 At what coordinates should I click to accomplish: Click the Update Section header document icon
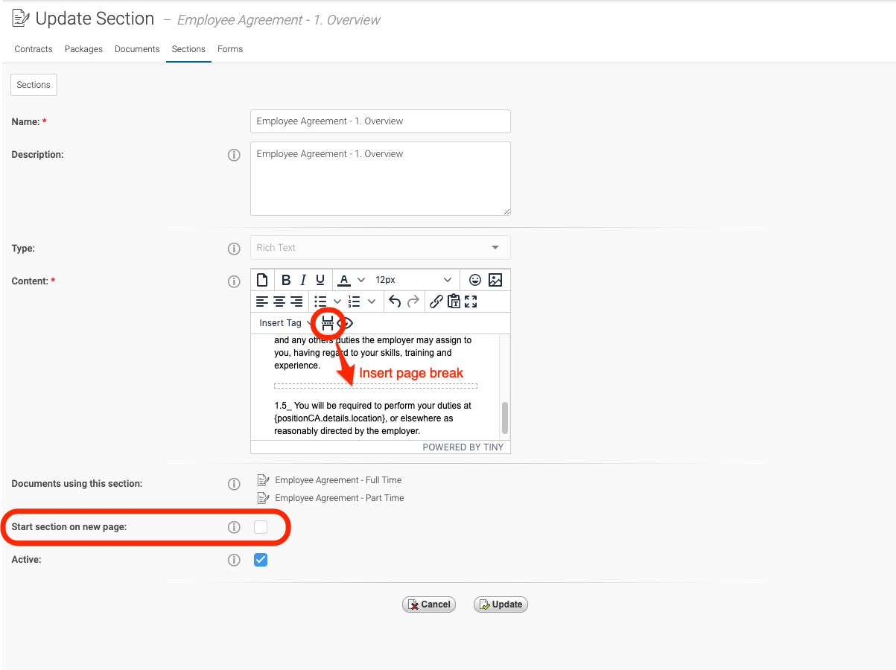click(22, 19)
